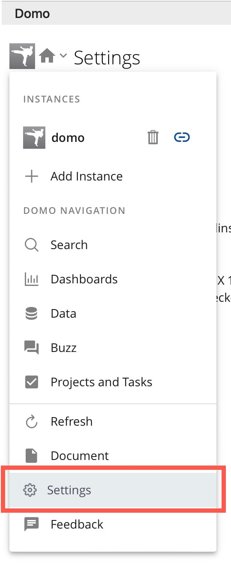Click the Projects and Tasks checkmark icon

pos(32,382)
